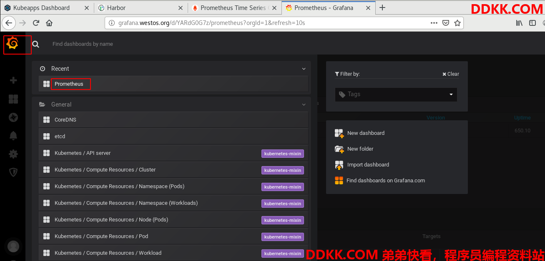Switch to the Prometheus Time Series tab
The width and height of the screenshot is (545, 261).
click(235, 8)
